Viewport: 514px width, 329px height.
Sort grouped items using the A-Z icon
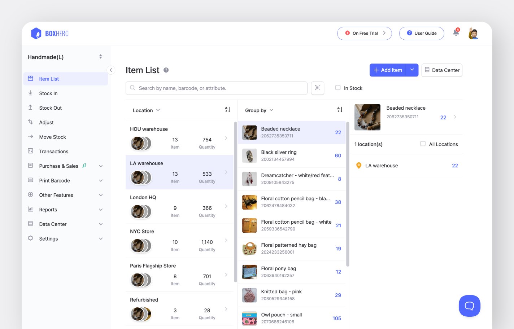click(x=339, y=109)
